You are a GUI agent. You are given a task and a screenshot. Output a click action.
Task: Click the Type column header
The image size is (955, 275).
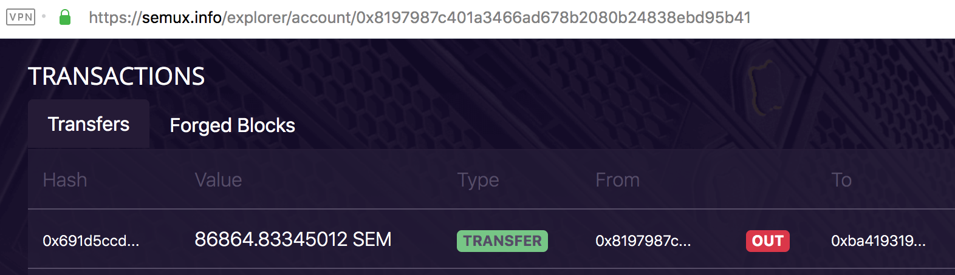pyautogui.click(x=478, y=180)
